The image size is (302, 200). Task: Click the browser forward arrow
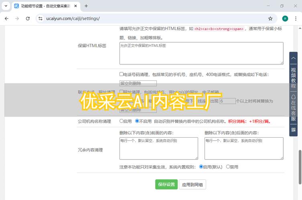[x=17, y=19]
